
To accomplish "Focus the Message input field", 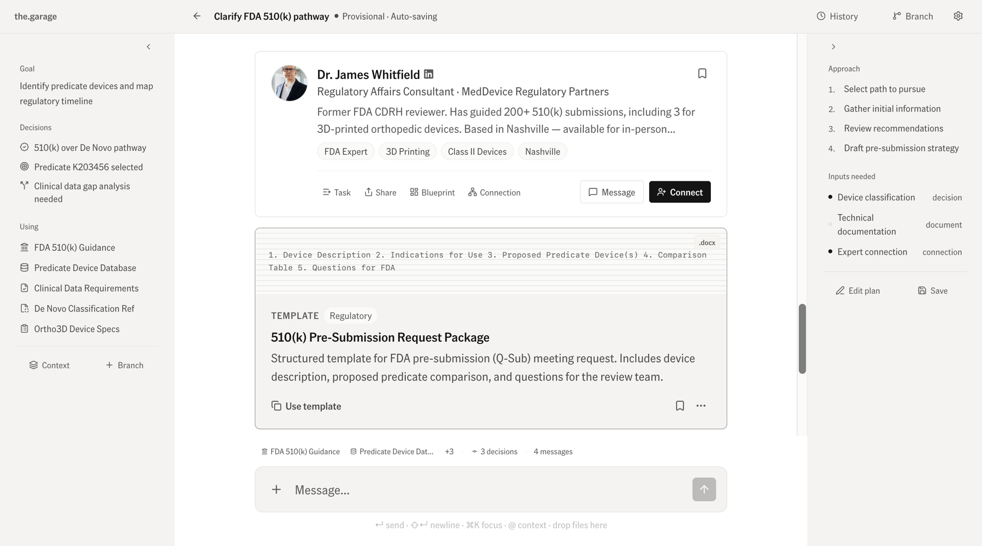I will click(x=488, y=490).
